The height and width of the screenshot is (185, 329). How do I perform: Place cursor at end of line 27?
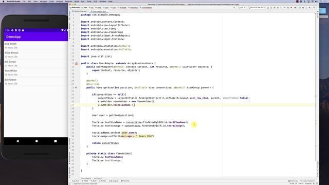[x=135, y=105]
